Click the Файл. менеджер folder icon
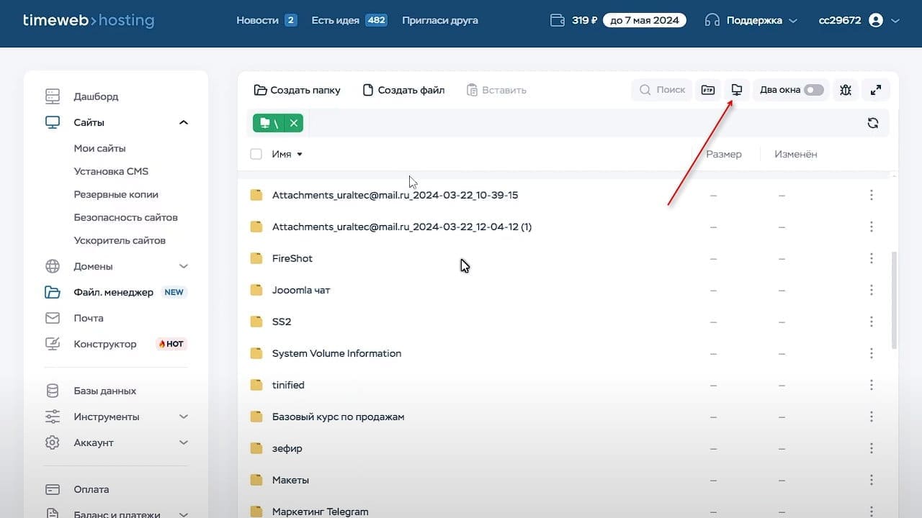The width and height of the screenshot is (922, 518). pyautogui.click(x=53, y=292)
